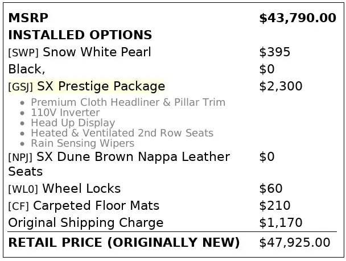Click the Rain Sensing Wipers item
Screen dimensions: 346x261
pos(83,143)
